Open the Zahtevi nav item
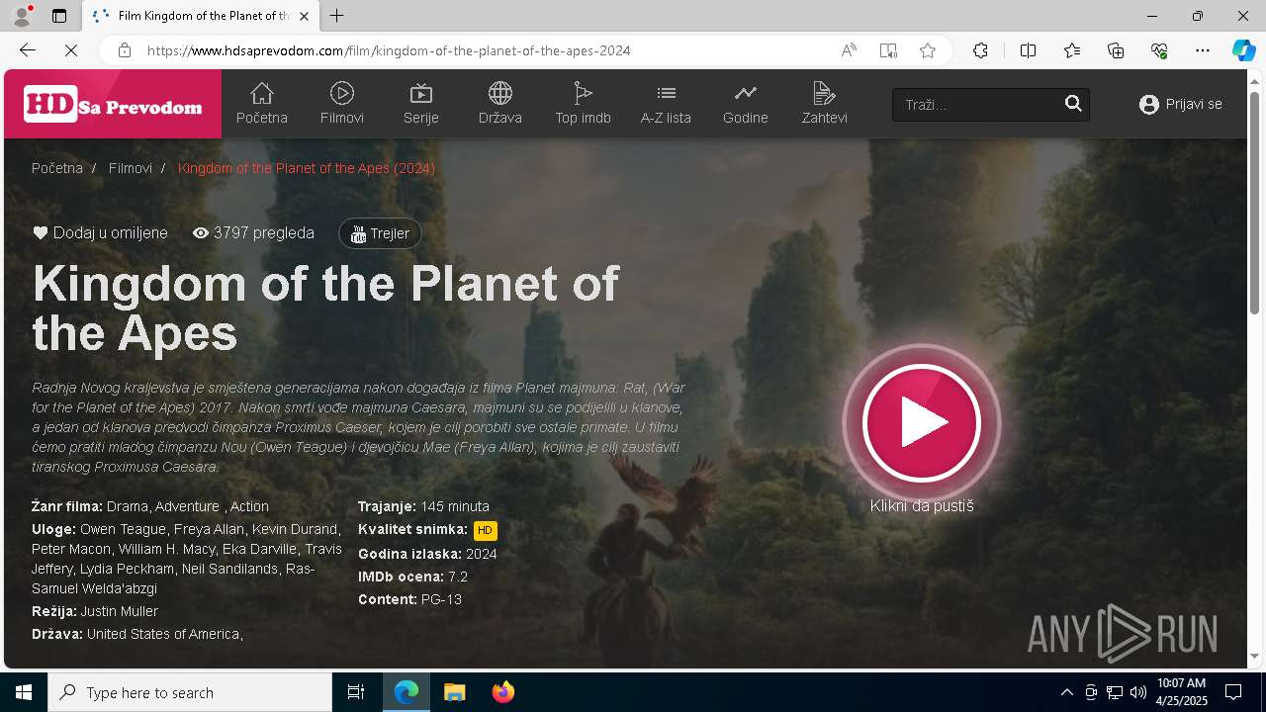1266x712 pixels. coord(824,104)
